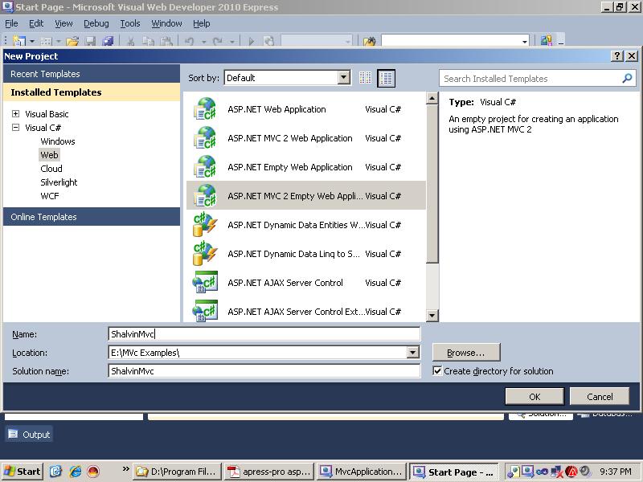Click the Extension Manager icon right of search combo
The height and width of the screenshot is (482, 643).
(546, 40)
